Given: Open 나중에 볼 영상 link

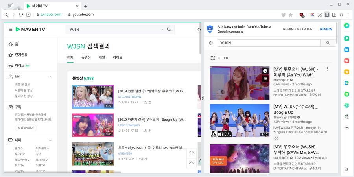Looking at the screenshot, I should point(24,90).
